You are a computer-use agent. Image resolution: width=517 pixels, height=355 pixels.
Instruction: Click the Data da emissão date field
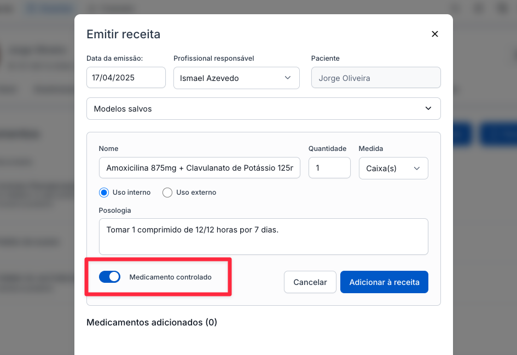[x=126, y=78]
